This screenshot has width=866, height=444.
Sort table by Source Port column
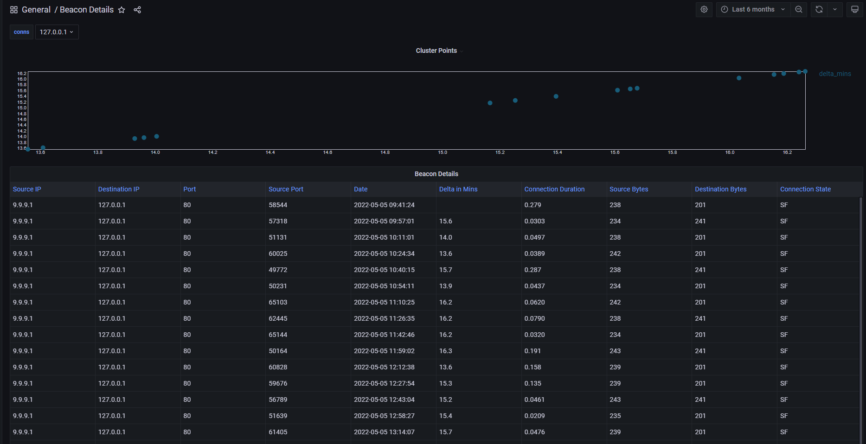coord(286,189)
